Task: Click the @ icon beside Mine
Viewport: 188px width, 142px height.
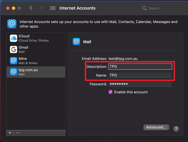Action: coord(14,61)
